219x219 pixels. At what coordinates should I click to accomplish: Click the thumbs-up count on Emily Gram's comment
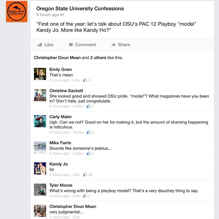86,80
